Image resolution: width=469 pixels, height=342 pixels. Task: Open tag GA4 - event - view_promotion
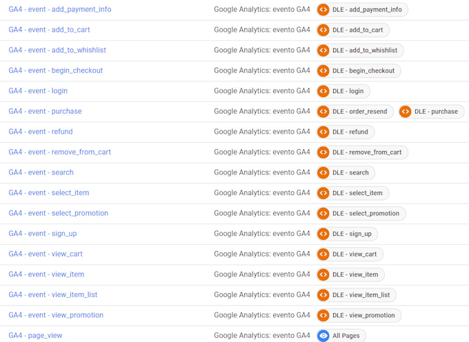56,315
